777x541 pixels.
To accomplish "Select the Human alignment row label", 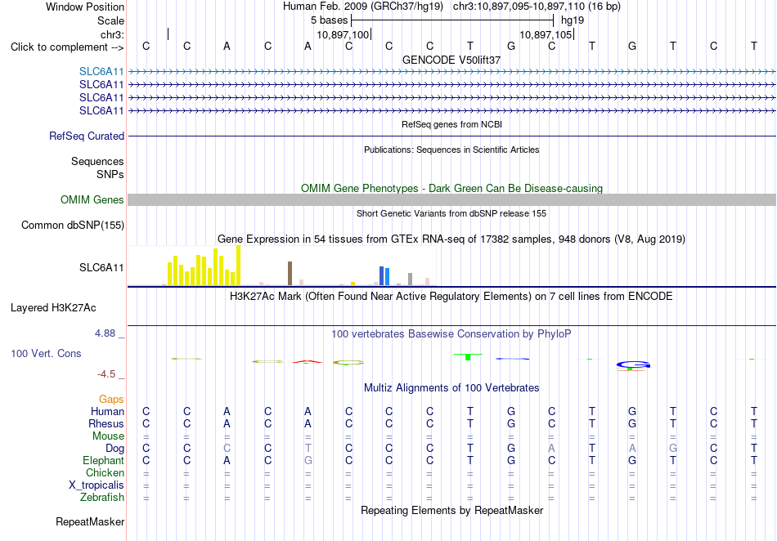I will pos(107,412).
